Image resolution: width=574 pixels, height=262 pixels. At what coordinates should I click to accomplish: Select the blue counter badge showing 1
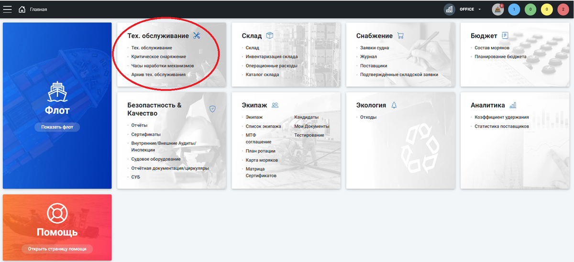point(514,9)
